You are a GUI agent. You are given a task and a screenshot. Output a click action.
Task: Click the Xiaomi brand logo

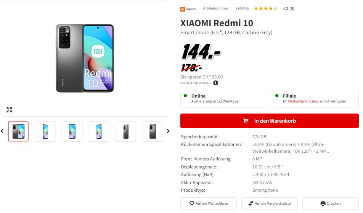188,9
